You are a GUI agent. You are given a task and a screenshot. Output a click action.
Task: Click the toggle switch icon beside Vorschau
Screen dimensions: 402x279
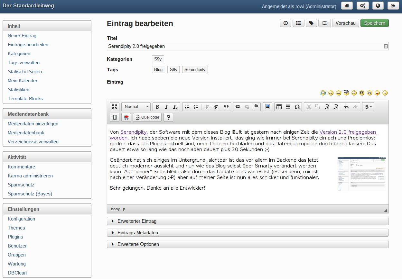[x=324, y=23]
